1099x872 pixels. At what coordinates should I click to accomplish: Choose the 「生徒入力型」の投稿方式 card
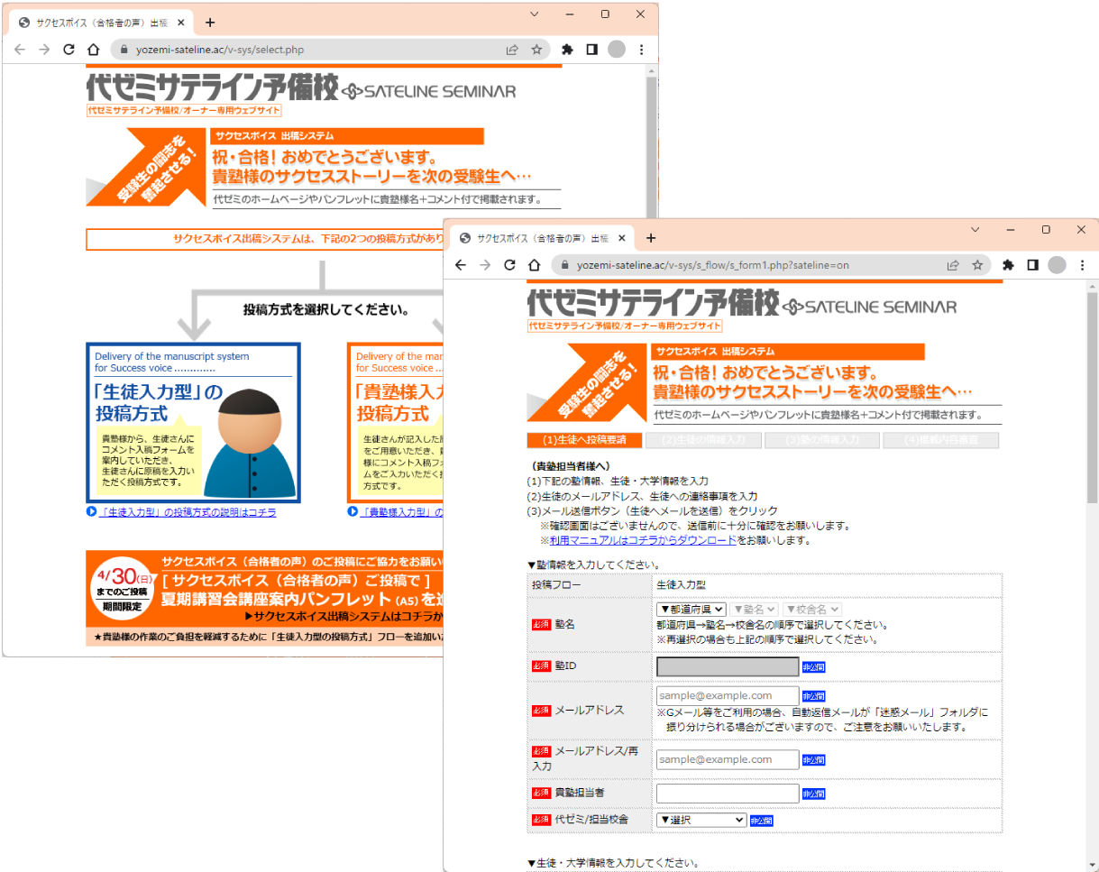pos(193,422)
